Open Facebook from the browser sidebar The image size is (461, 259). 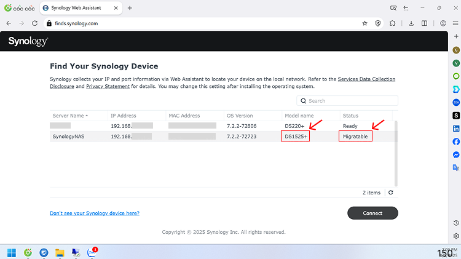tap(456, 141)
